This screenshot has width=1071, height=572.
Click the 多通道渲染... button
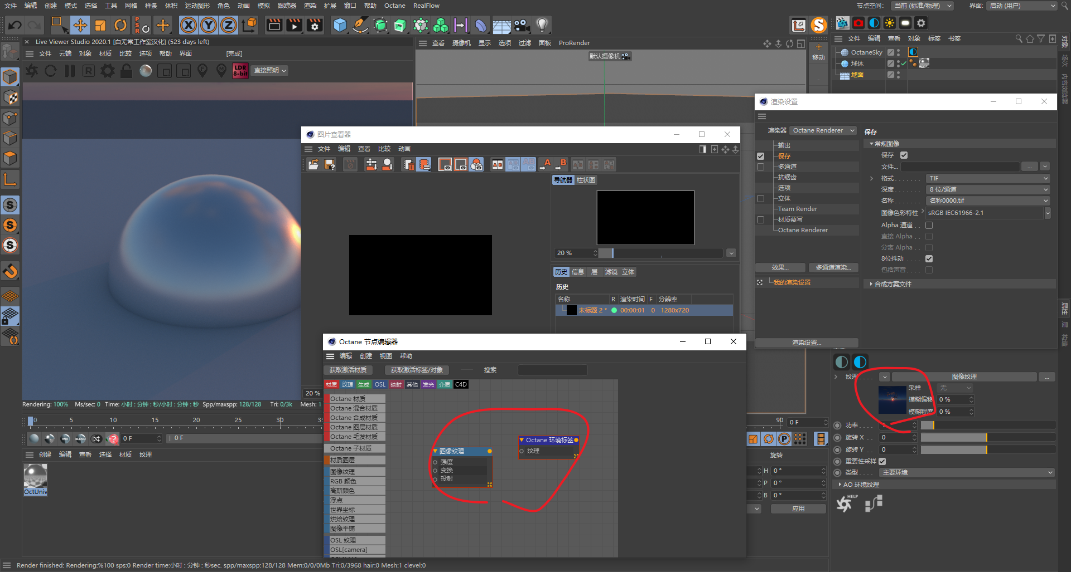point(833,267)
